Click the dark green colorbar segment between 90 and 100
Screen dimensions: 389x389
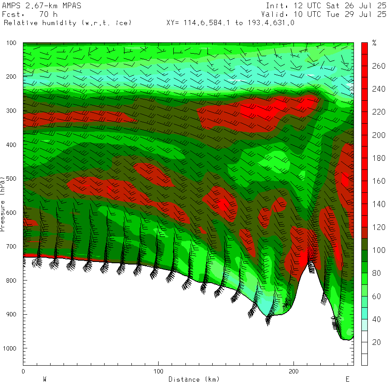pyautogui.click(x=364, y=256)
